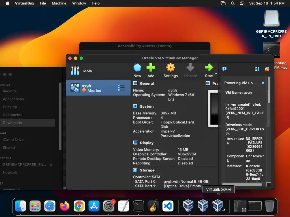Open Finder from the Dock

tap(20, 206)
